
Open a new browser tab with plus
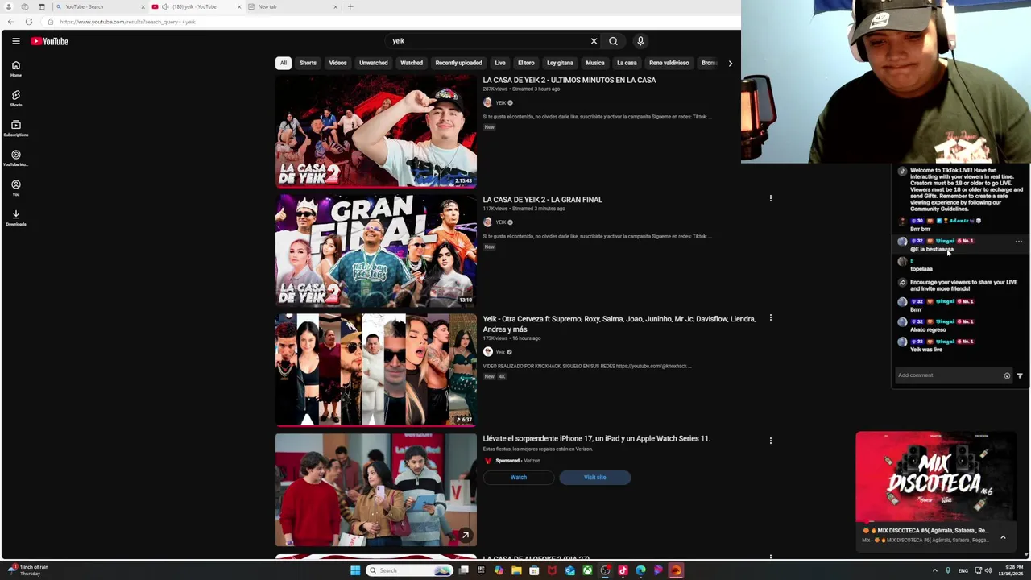(350, 6)
